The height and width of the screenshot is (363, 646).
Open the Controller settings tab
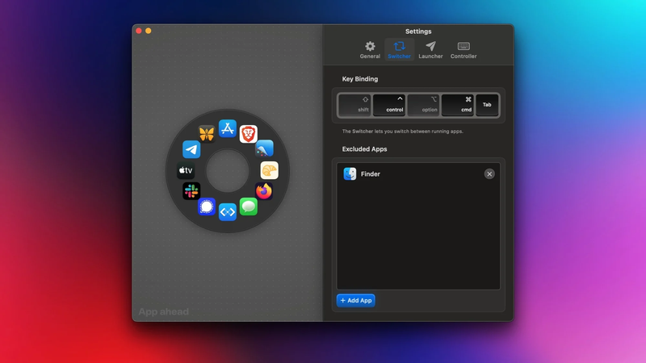[x=464, y=50]
